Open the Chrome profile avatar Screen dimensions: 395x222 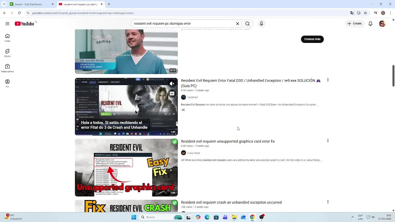pos(383,13)
